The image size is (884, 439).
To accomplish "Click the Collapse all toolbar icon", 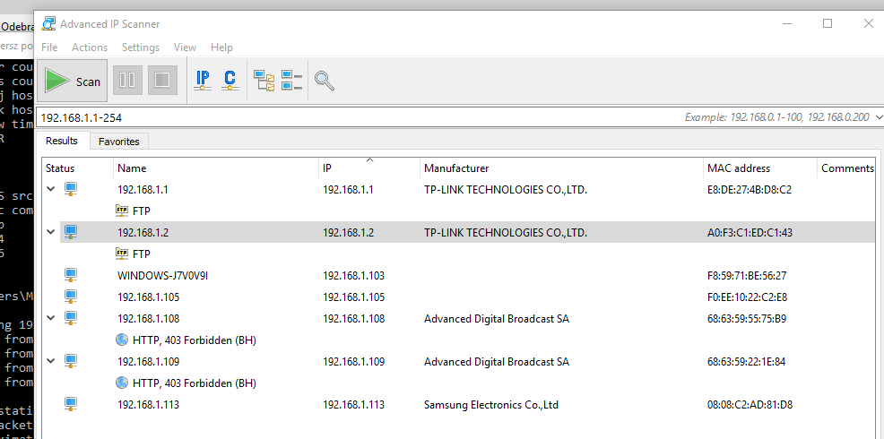I will 291,81.
